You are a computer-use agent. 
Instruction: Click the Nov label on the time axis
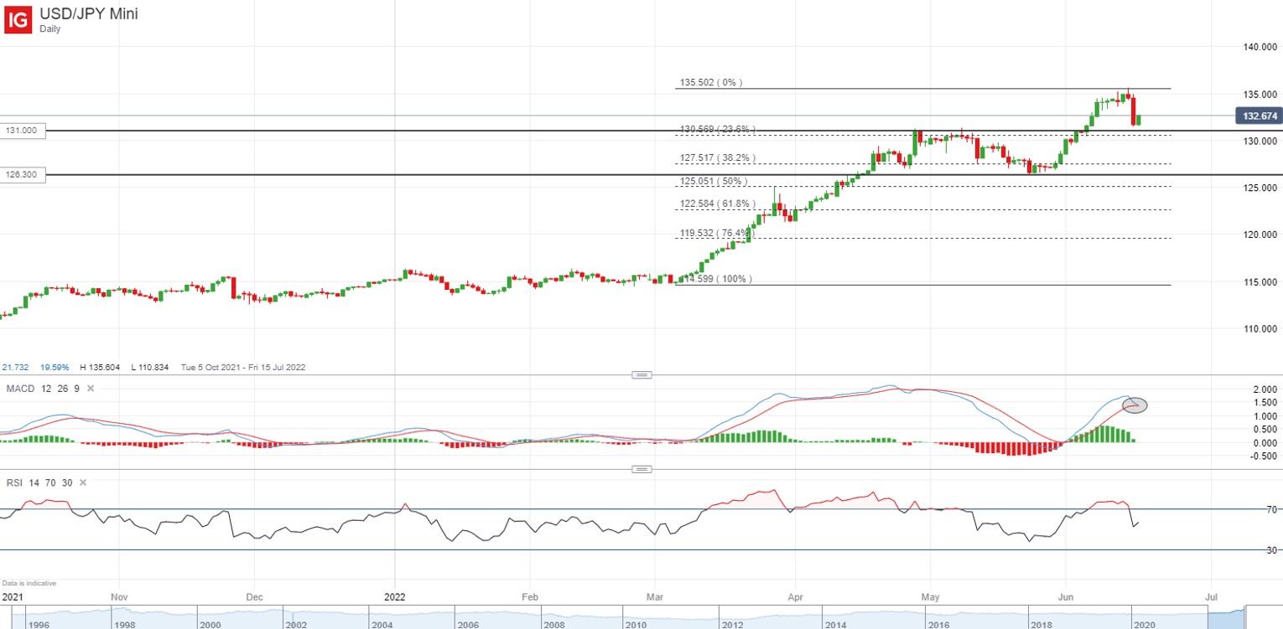tap(118, 597)
